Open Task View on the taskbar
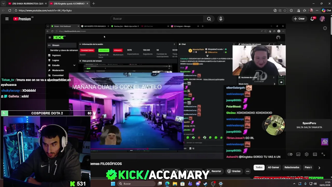 pyautogui.click(x=160, y=184)
